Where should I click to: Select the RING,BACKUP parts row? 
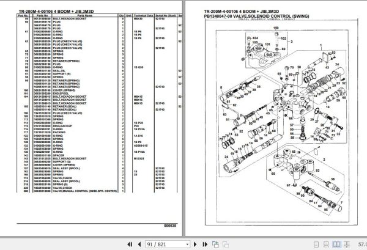[98, 126]
